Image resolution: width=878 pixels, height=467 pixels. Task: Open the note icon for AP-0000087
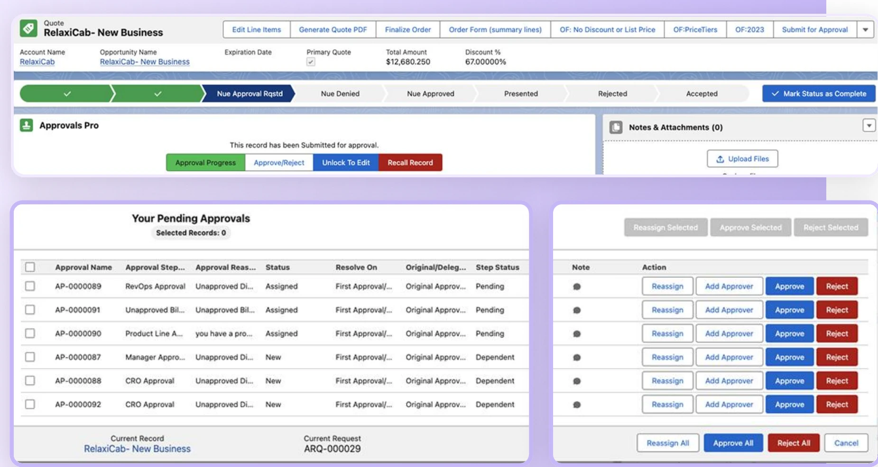point(577,357)
